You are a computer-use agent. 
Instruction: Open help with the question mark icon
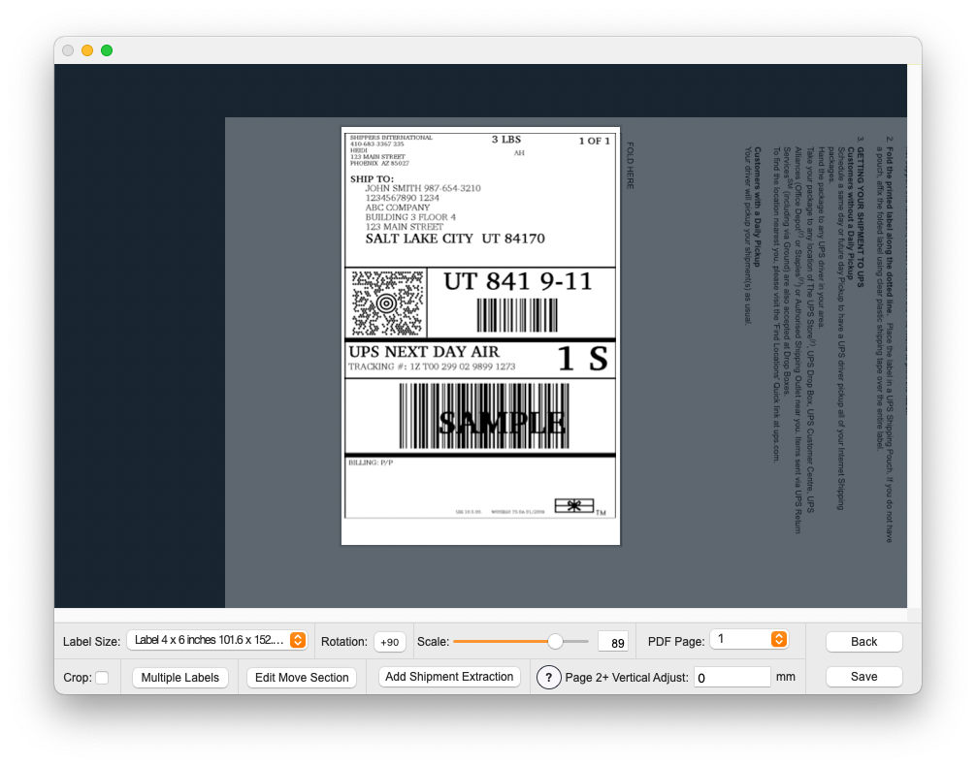point(548,678)
